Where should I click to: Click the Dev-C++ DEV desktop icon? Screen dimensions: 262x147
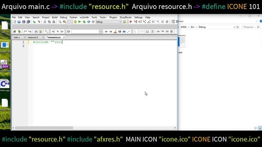pos(5,65)
